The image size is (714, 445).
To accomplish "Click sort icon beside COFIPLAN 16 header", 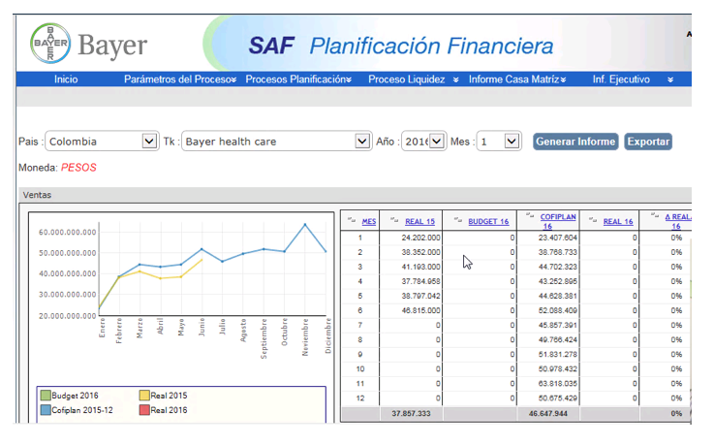I will click(x=530, y=216).
